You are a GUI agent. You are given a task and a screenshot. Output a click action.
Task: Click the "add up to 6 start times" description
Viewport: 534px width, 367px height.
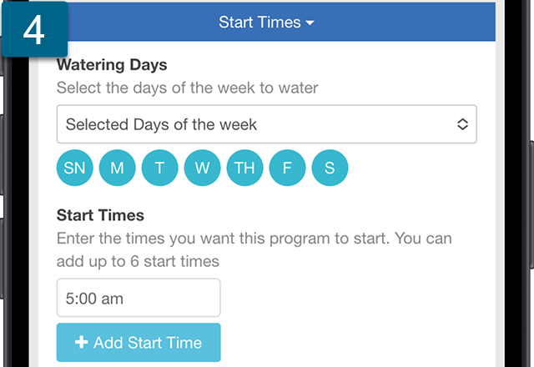(x=138, y=261)
